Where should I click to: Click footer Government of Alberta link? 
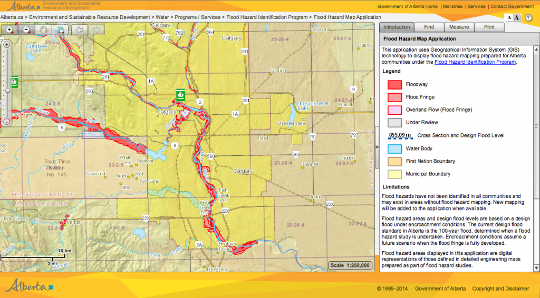point(440,289)
